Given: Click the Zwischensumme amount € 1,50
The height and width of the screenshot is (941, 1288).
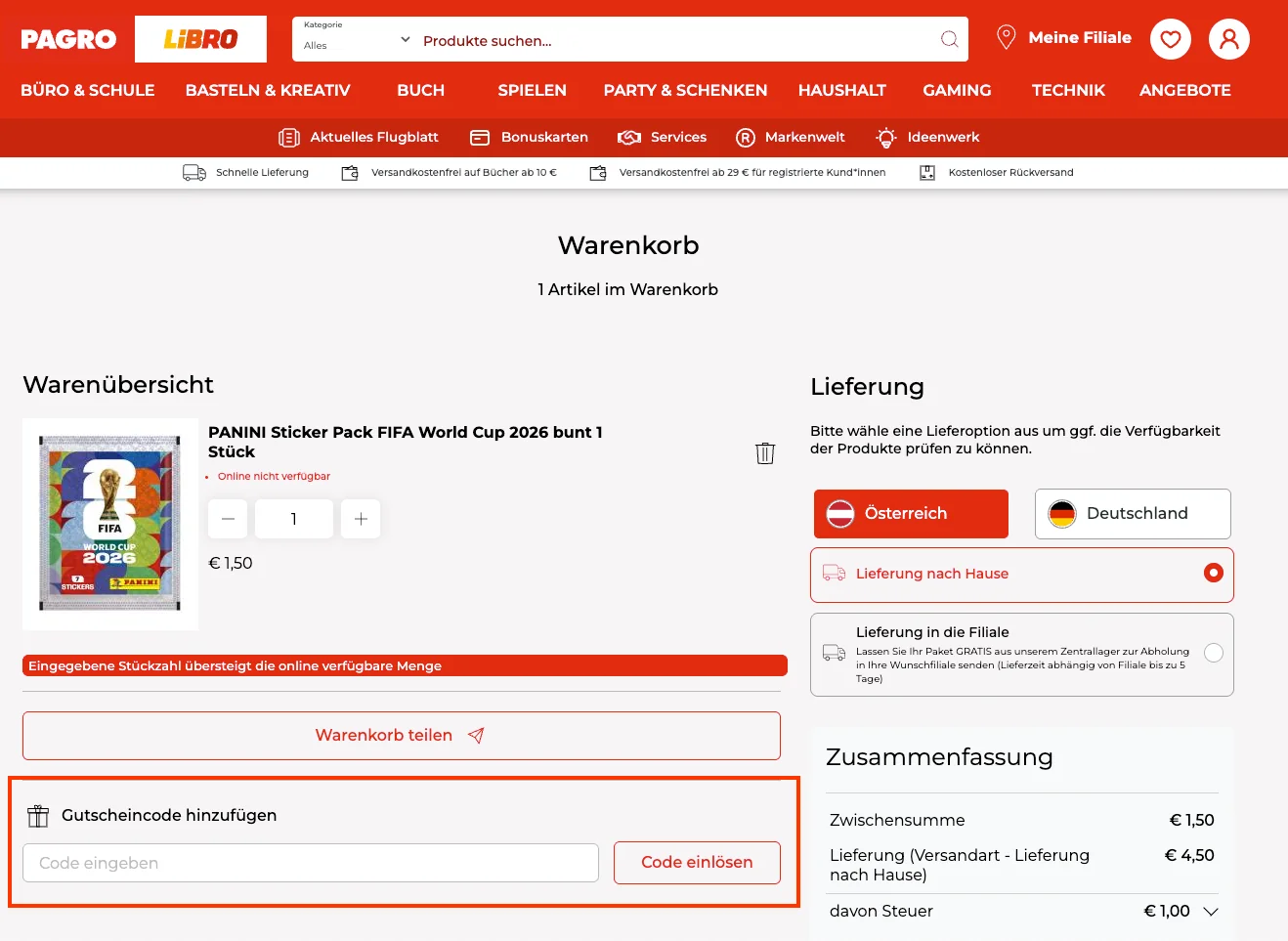Looking at the screenshot, I should coord(1191,821).
